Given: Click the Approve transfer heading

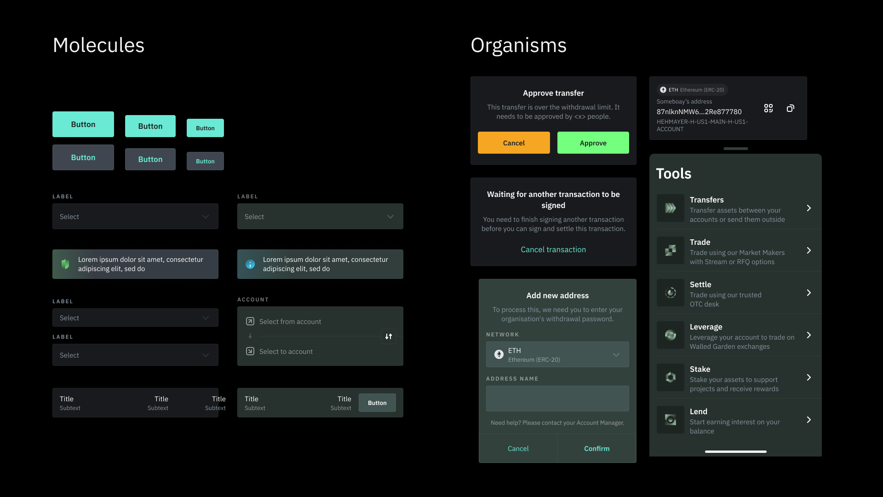Looking at the screenshot, I should point(553,93).
